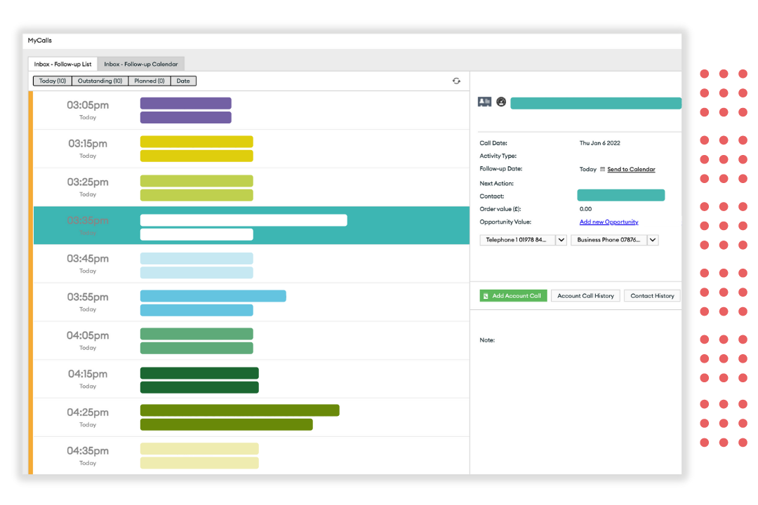
Task: Filter by Today (10) calls
Action: (x=53, y=81)
